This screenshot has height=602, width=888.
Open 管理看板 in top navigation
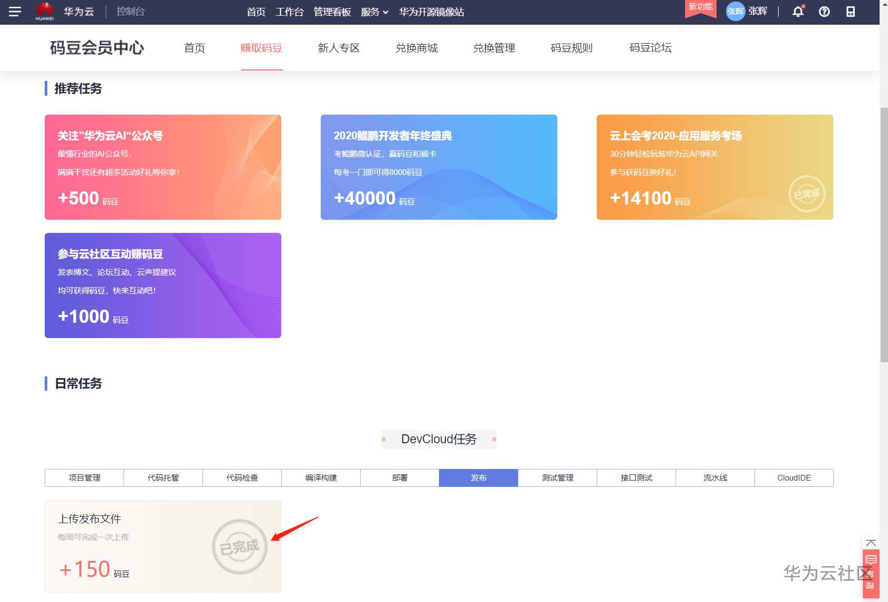(x=332, y=12)
